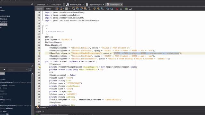The width and height of the screenshot is (205, 115).
Task: Open the FirstGUI.java tab
Action: pos(56,4)
